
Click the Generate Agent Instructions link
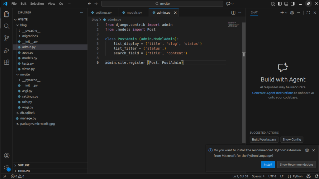(273, 93)
